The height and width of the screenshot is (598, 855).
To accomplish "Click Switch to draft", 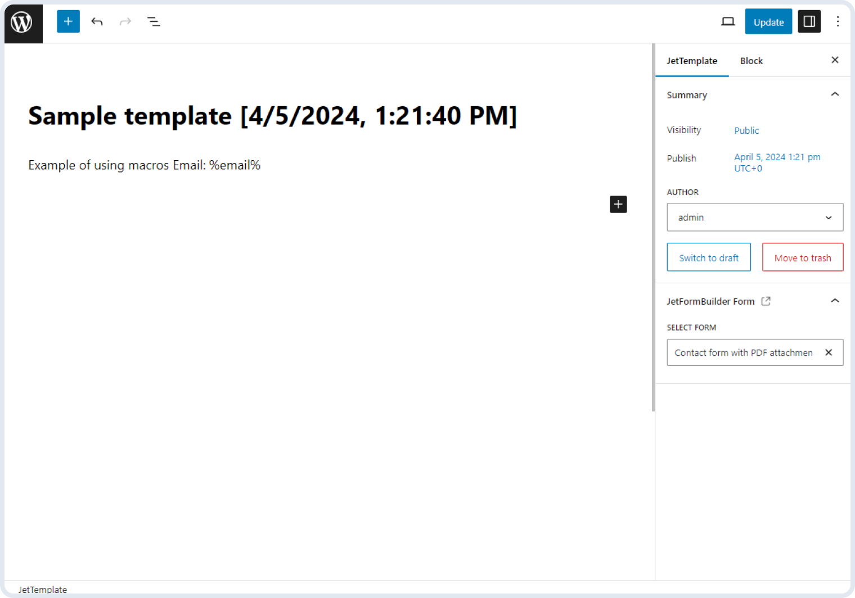I will pos(709,257).
